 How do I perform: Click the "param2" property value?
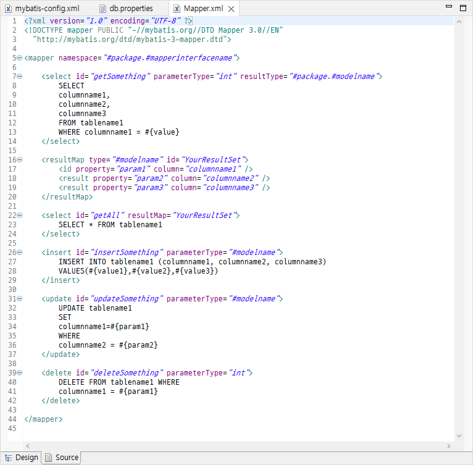click(150, 178)
